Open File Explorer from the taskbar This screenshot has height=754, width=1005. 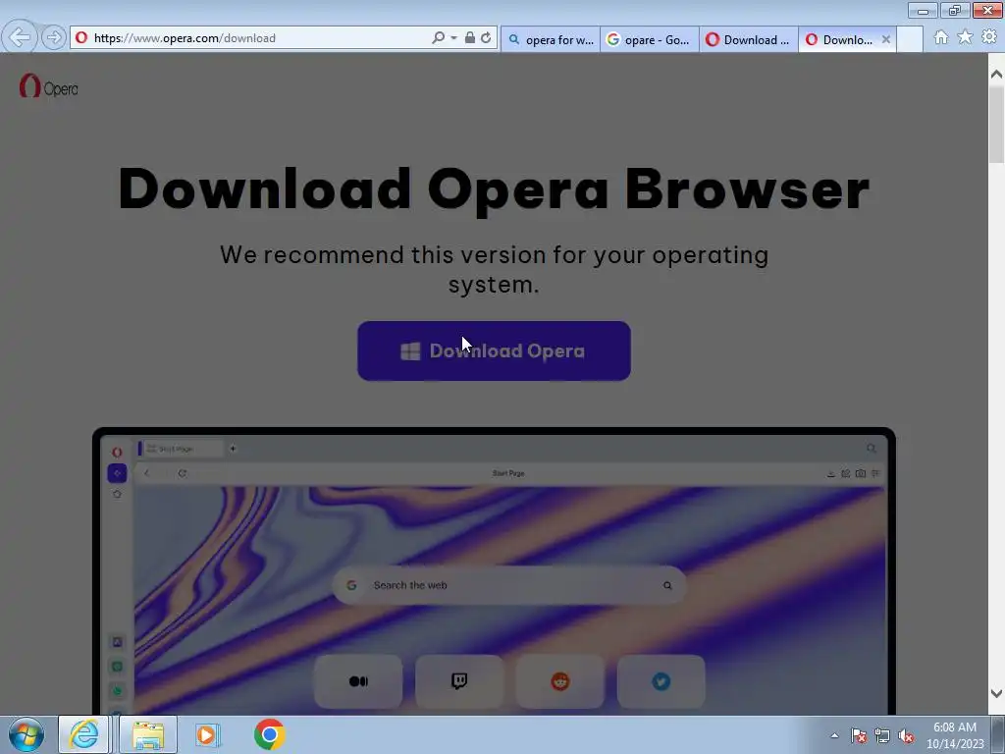point(148,734)
